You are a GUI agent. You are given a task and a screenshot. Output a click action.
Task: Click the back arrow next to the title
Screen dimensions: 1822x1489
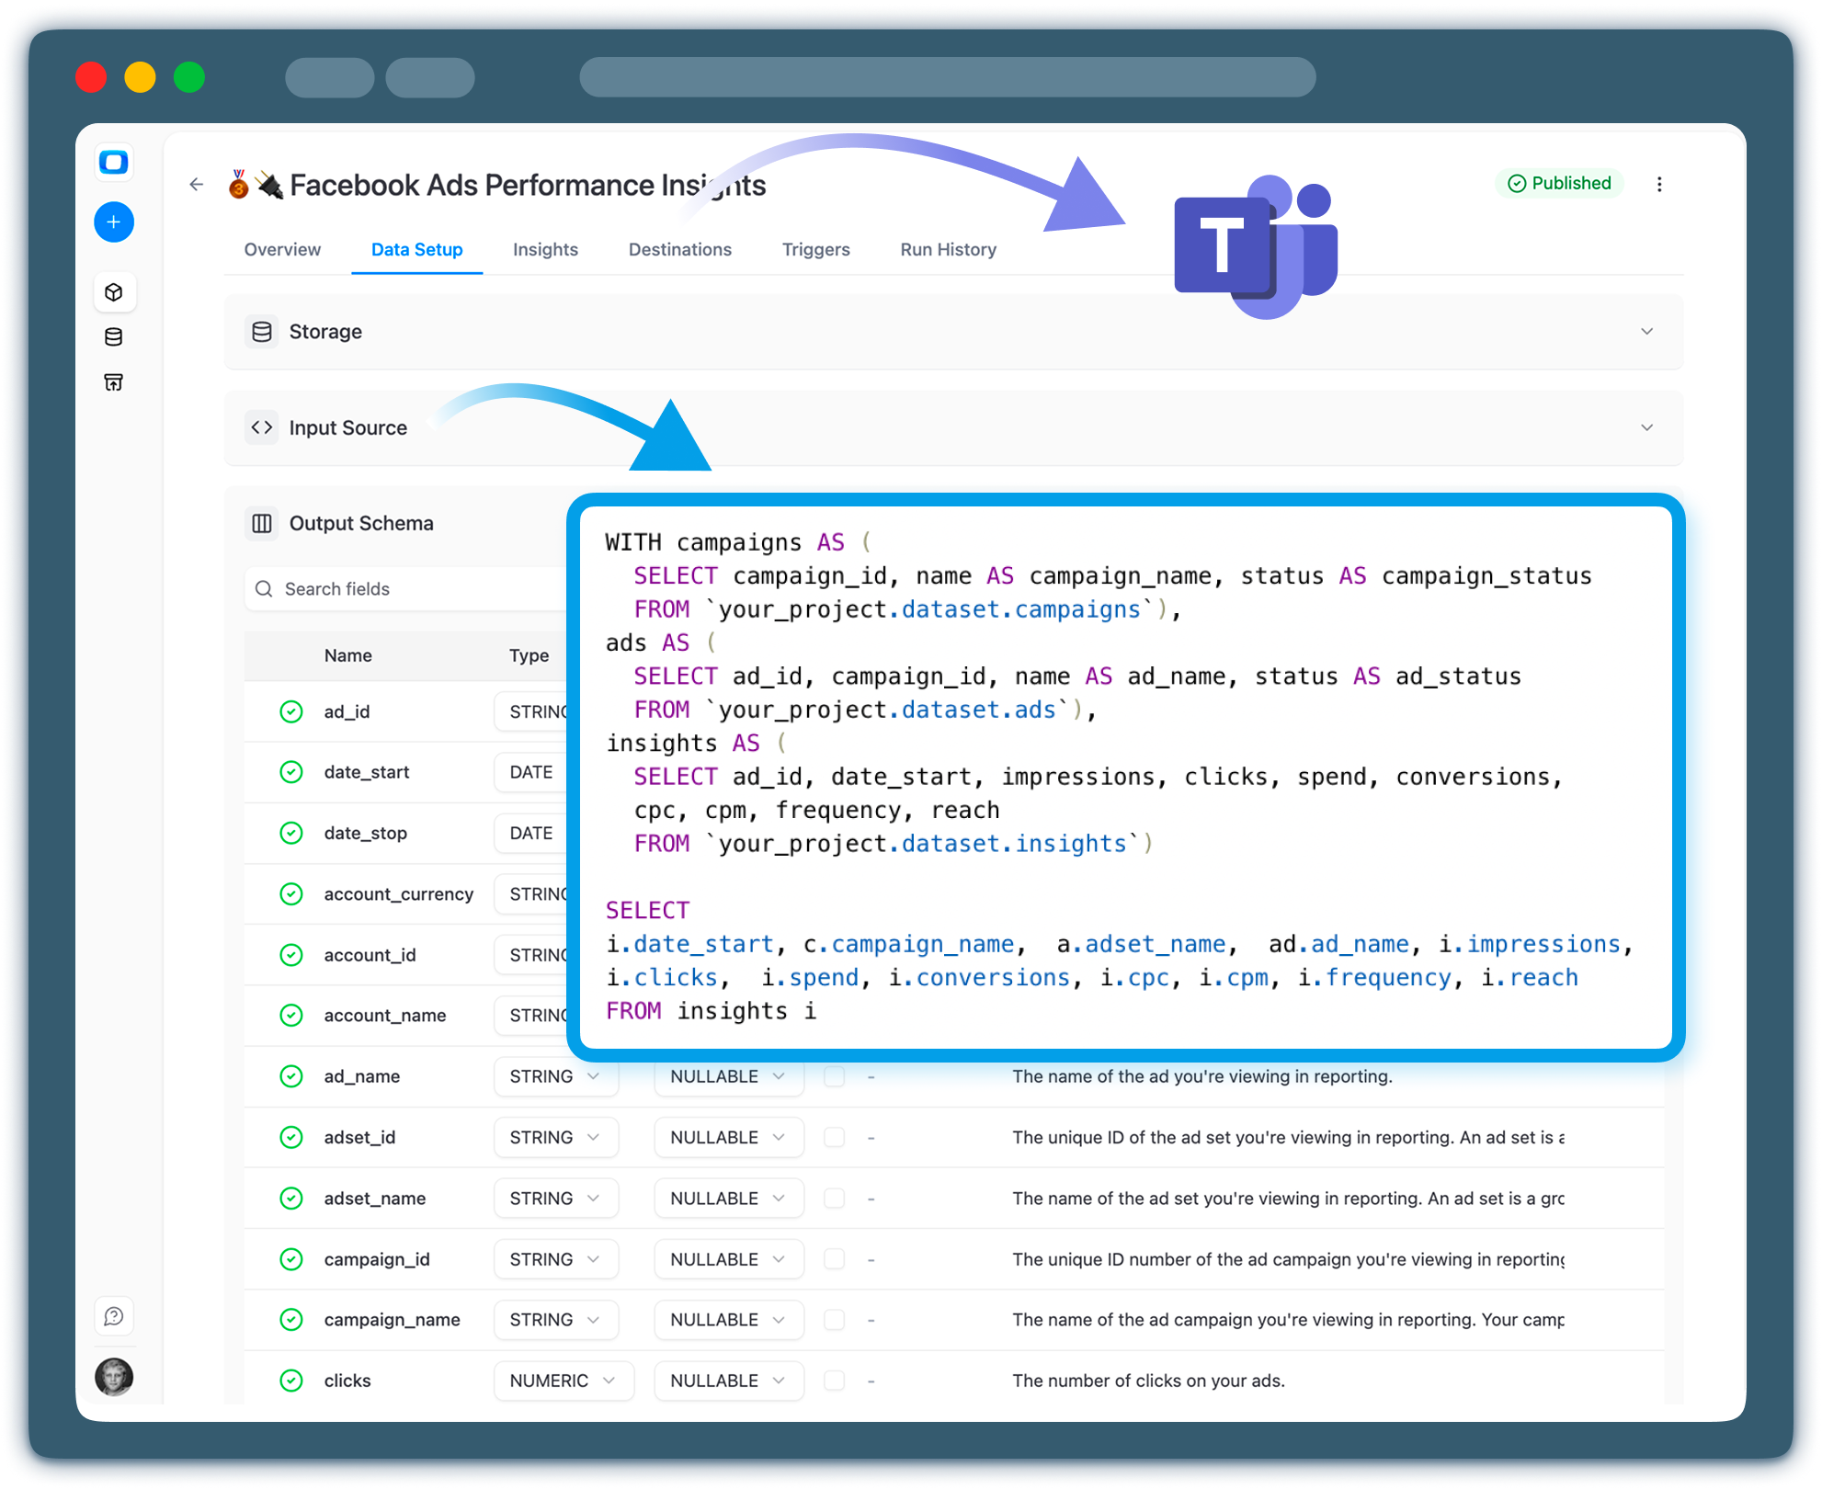(196, 184)
